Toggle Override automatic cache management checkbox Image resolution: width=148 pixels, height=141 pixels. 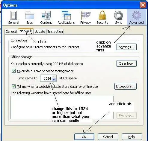(13, 71)
